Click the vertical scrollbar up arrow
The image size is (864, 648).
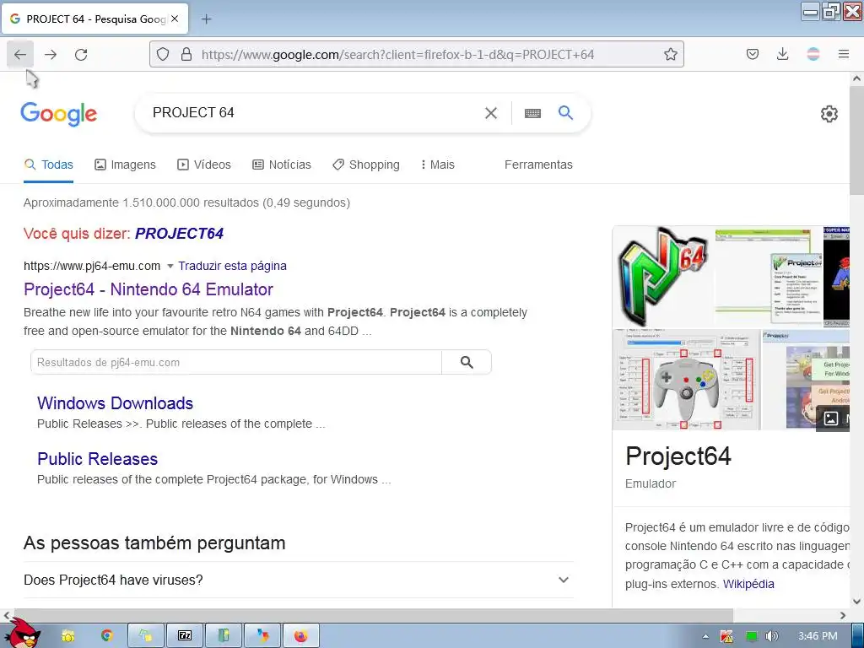point(856,78)
